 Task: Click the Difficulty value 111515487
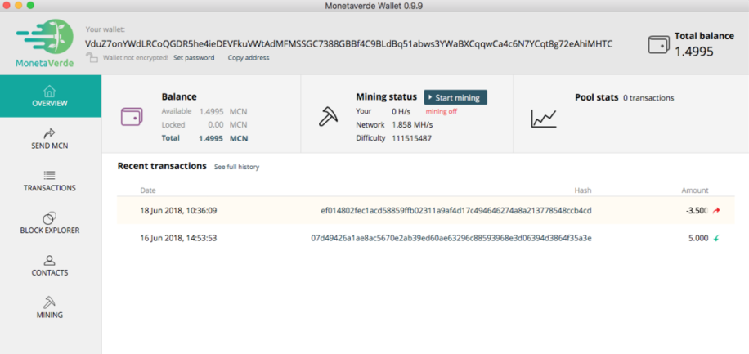(x=412, y=138)
